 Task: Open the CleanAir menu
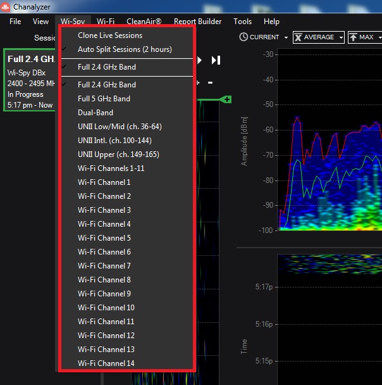pyautogui.click(x=144, y=22)
